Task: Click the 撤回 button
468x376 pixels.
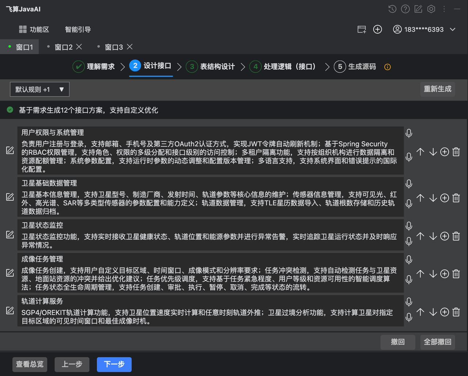Action: coord(398,342)
